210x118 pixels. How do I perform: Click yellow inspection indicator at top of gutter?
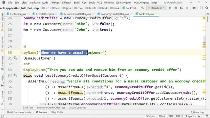pyautogui.click(x=204, y=18)
